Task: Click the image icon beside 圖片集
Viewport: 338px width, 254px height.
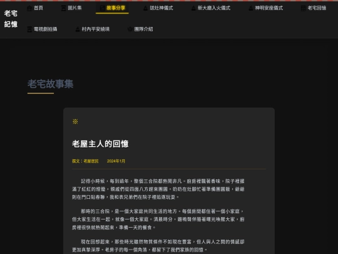Action: coord(63,8)
